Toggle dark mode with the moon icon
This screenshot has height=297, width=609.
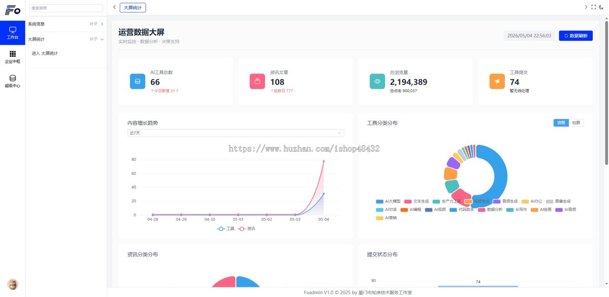tap(601, 7)
